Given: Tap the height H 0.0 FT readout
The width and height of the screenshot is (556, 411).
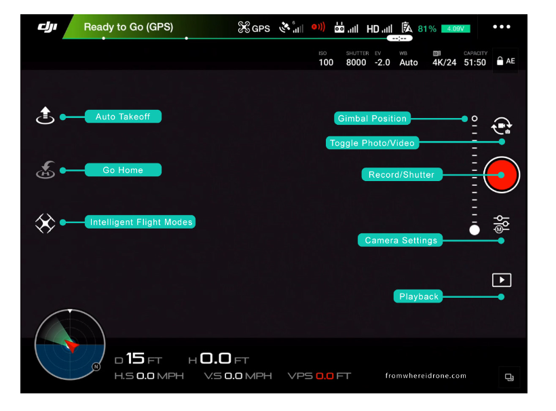Looking at the screenshot, I should tap(219, 359).
